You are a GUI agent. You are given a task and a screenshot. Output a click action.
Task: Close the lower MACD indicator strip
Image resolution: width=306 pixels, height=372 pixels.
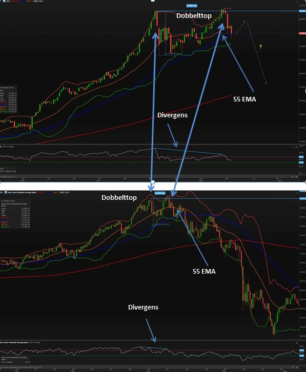point(297,367)
